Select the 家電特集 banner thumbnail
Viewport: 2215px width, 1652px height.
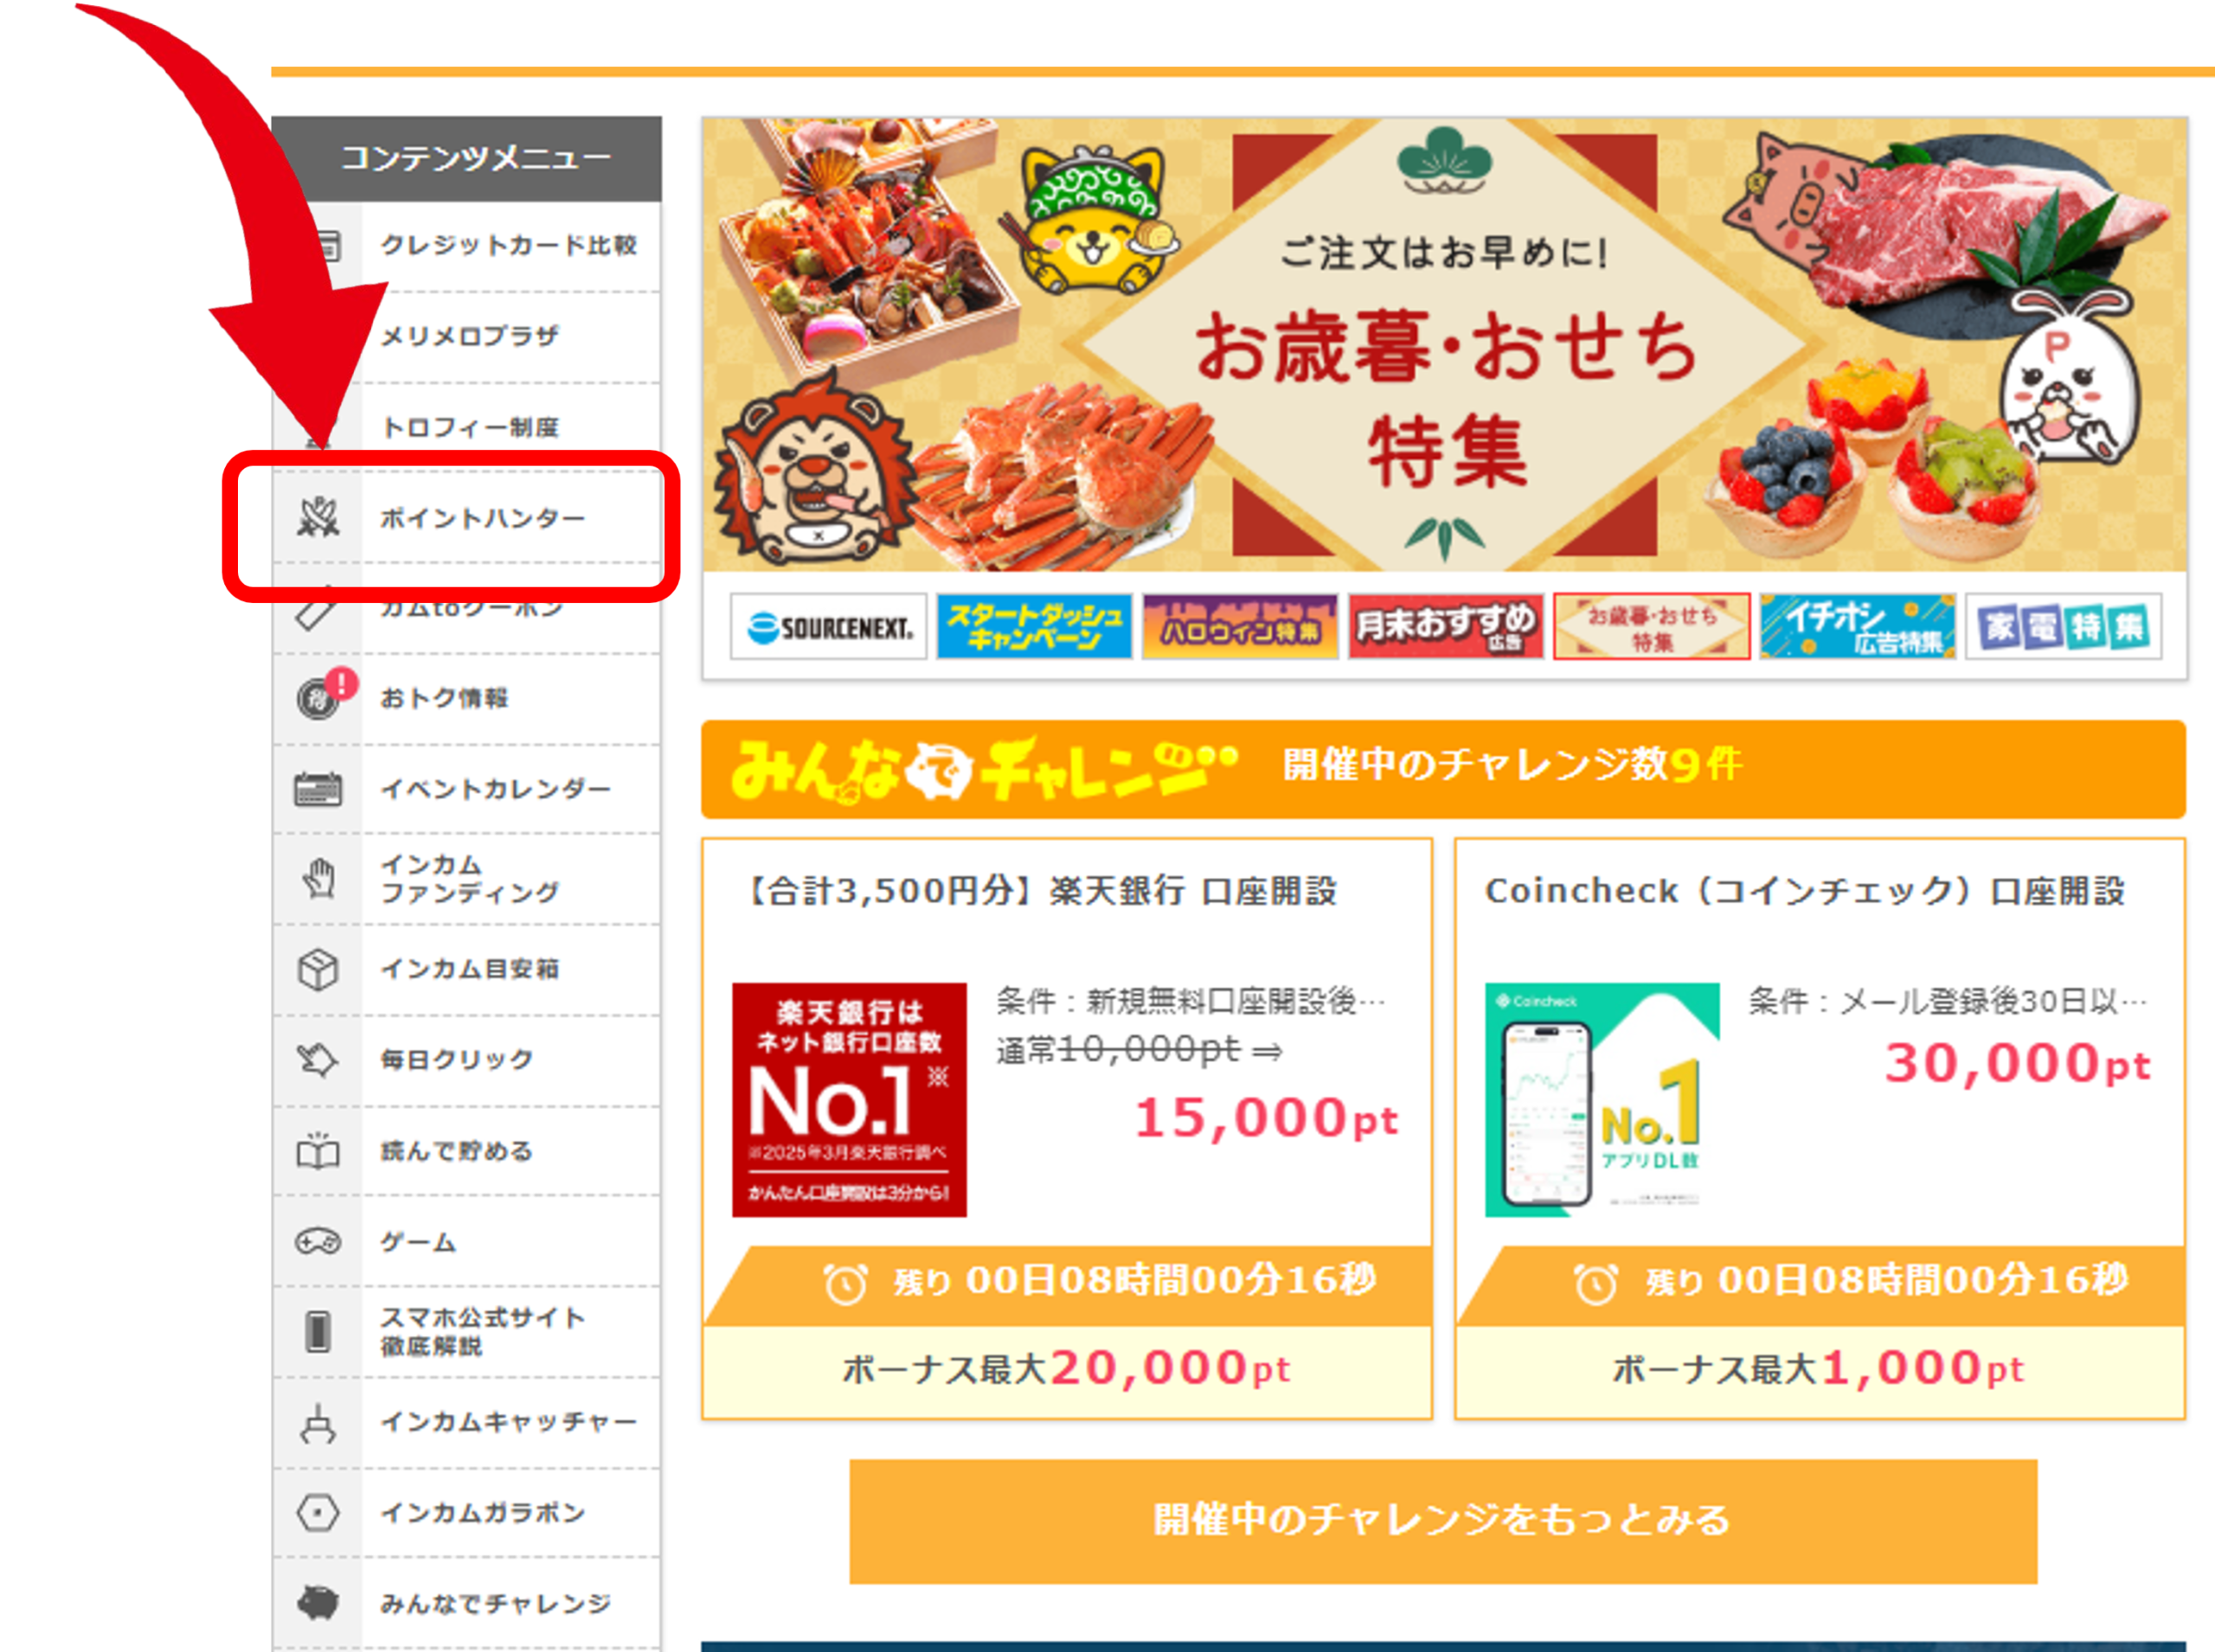2063,627
